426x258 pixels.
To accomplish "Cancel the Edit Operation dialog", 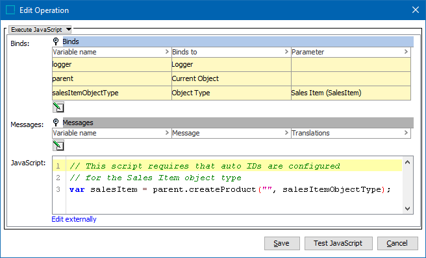I will [x=397, y=243].
